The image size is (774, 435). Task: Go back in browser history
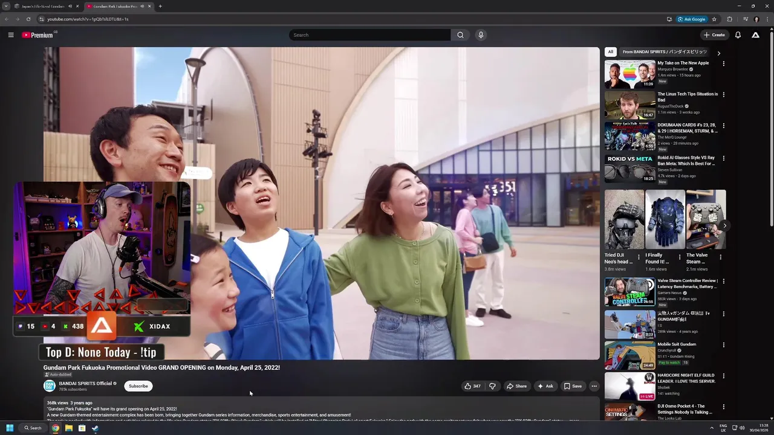7,19
